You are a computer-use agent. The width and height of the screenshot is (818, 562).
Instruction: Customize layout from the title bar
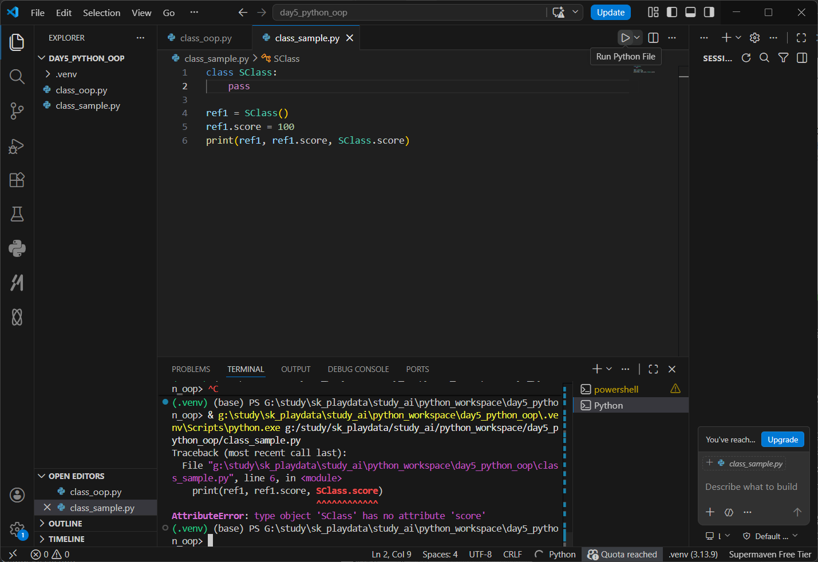653,12
